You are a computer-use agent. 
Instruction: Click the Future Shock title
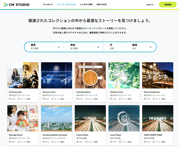tap(82, 135)
